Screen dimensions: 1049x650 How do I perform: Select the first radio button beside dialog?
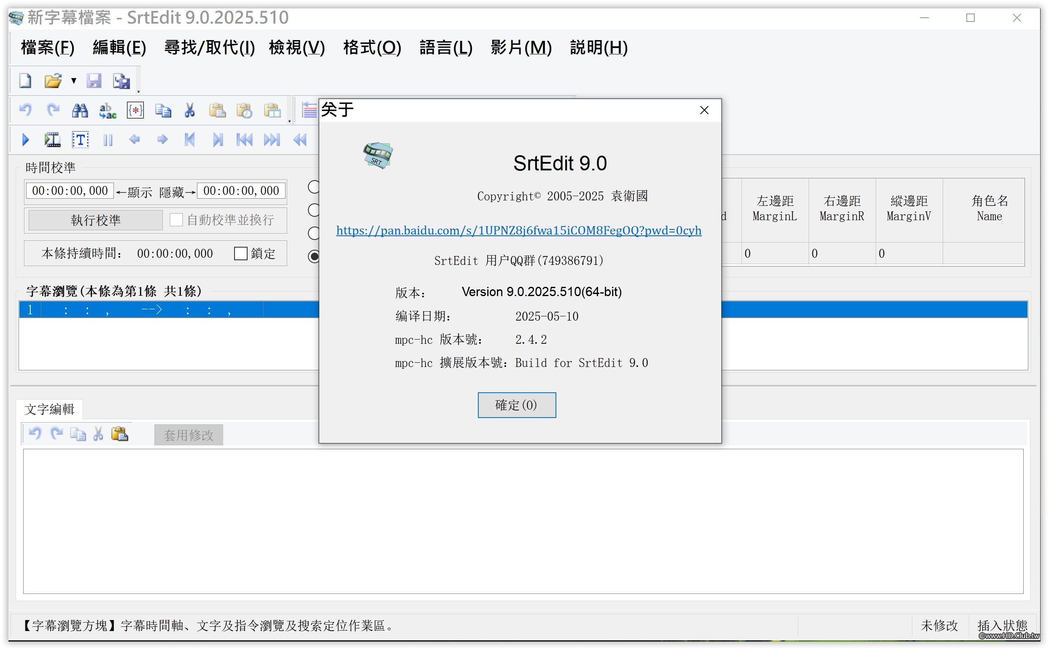click(x=315, y=187)
